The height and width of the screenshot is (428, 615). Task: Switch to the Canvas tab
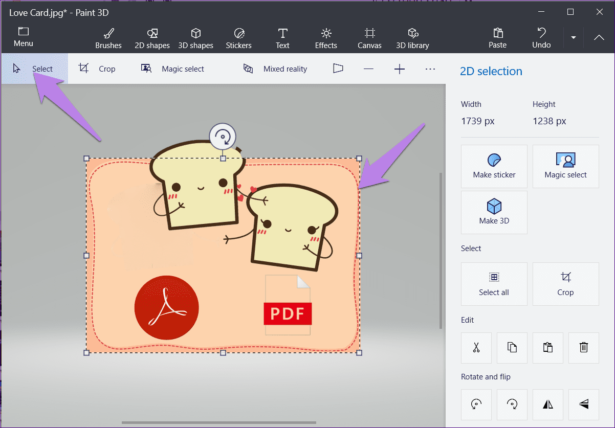pyautogui.click(x=369, y=38)
